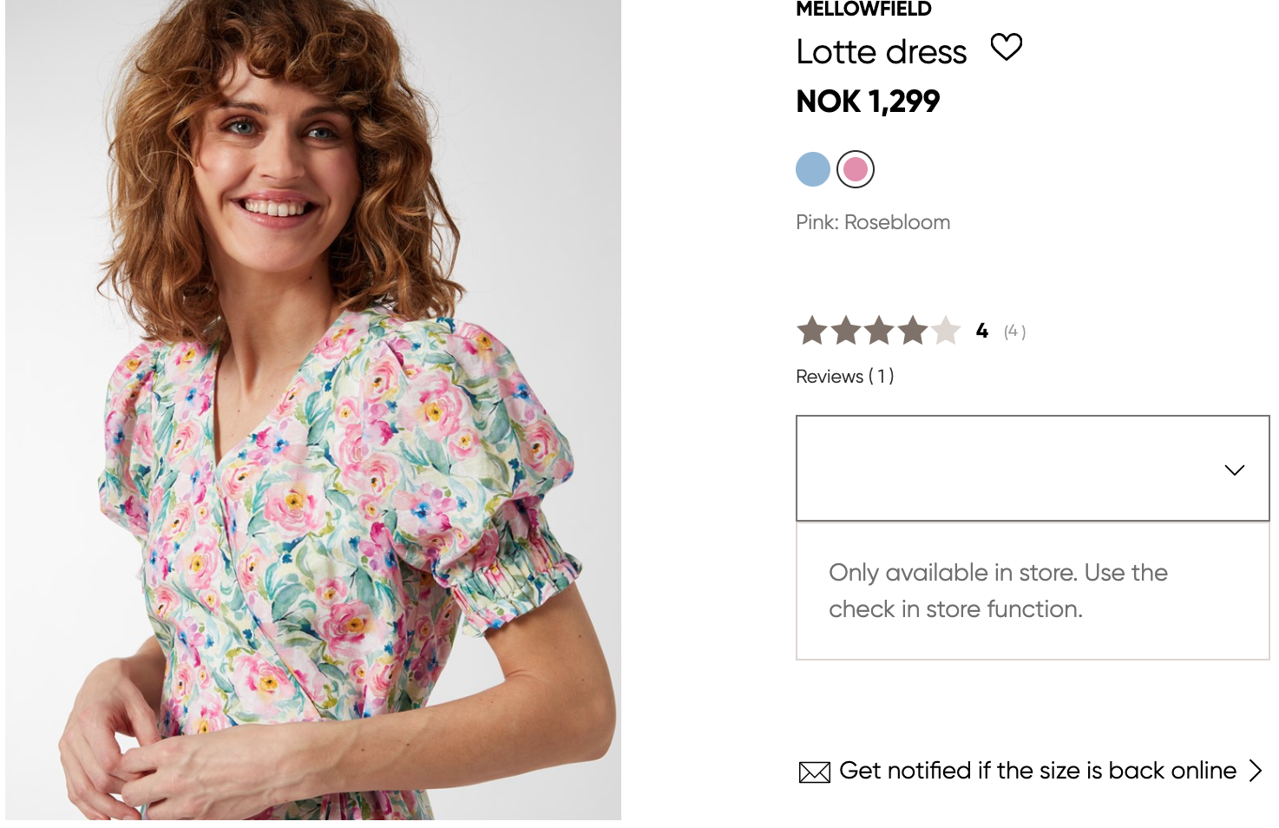
Task: Click the (4) ratings count
Action: point(1014,332)
